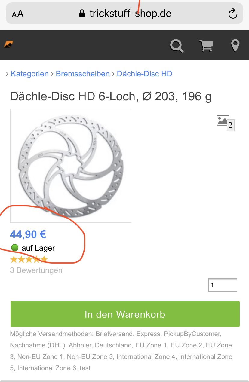Screen dimensions: 249x382
Task: Open the brake disc product image
Action: pyautogui.click(x=71, y=166)
